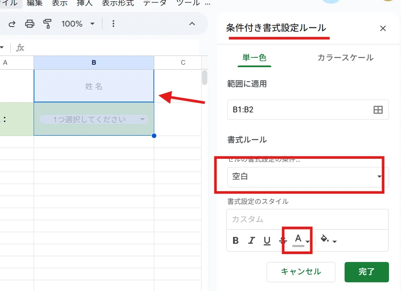Open the fill color bucket picker
This screenshot has width=401, height=291.
[328, 240]
